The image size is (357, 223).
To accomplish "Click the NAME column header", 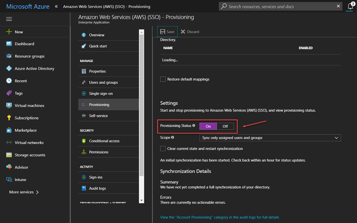I will (x=168, y=48).
